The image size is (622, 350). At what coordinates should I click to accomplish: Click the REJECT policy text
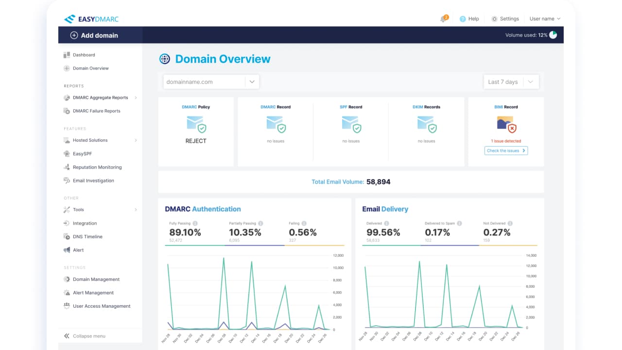(196, 141)
